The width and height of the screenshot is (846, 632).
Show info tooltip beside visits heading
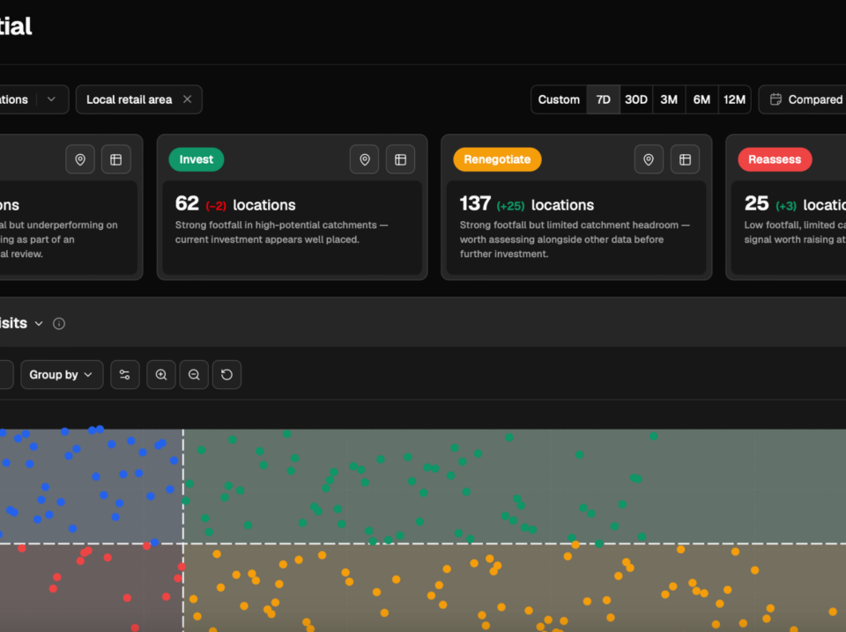59,323
